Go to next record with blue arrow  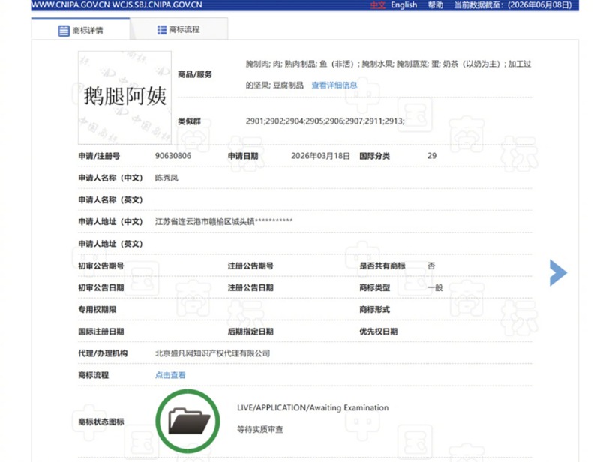(x=557, y=272)
